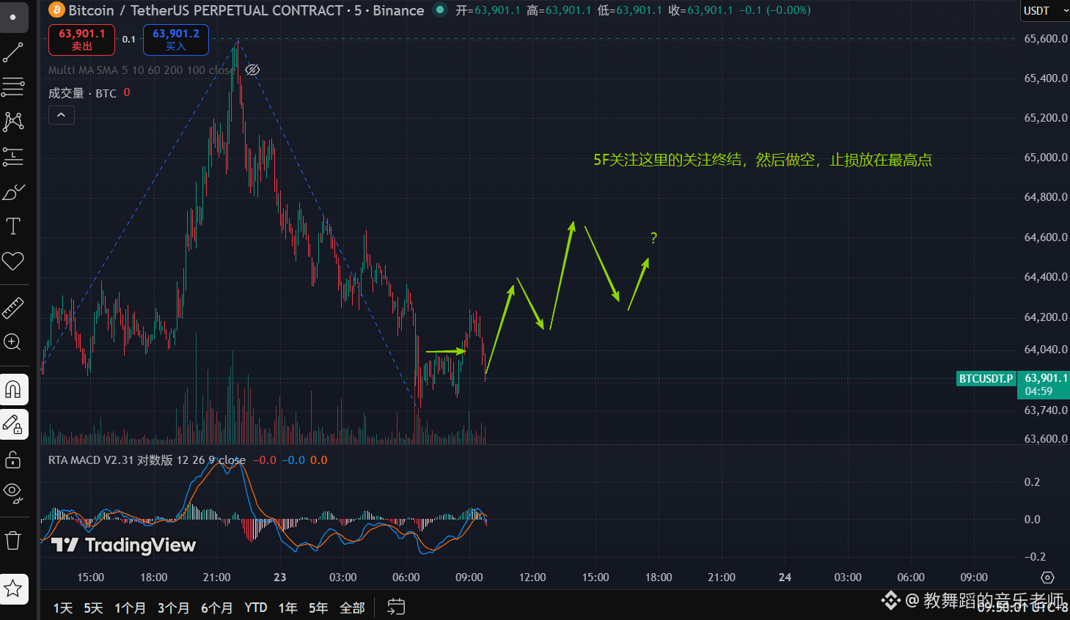Click the 65,000.0 price scale label
1070x620 pixels.
[x=1045, y=158]
